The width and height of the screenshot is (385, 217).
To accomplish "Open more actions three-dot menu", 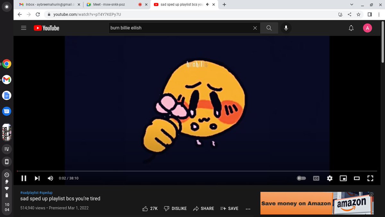I will [248, 209].
